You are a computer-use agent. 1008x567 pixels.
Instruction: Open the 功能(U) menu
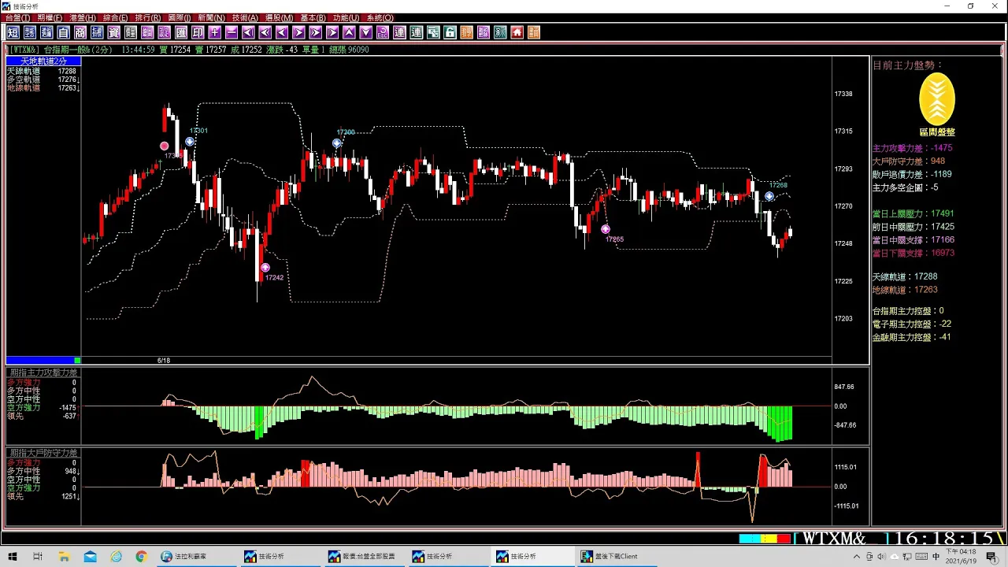(x=346, y=17)
